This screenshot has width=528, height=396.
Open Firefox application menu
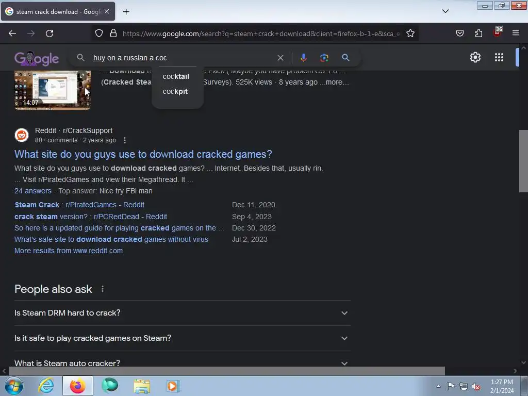click(x=516, y=34)
